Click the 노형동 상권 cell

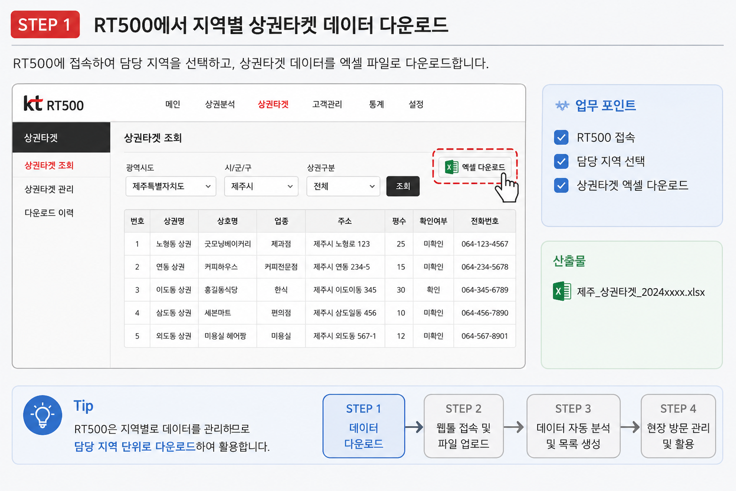coord(173,244)
